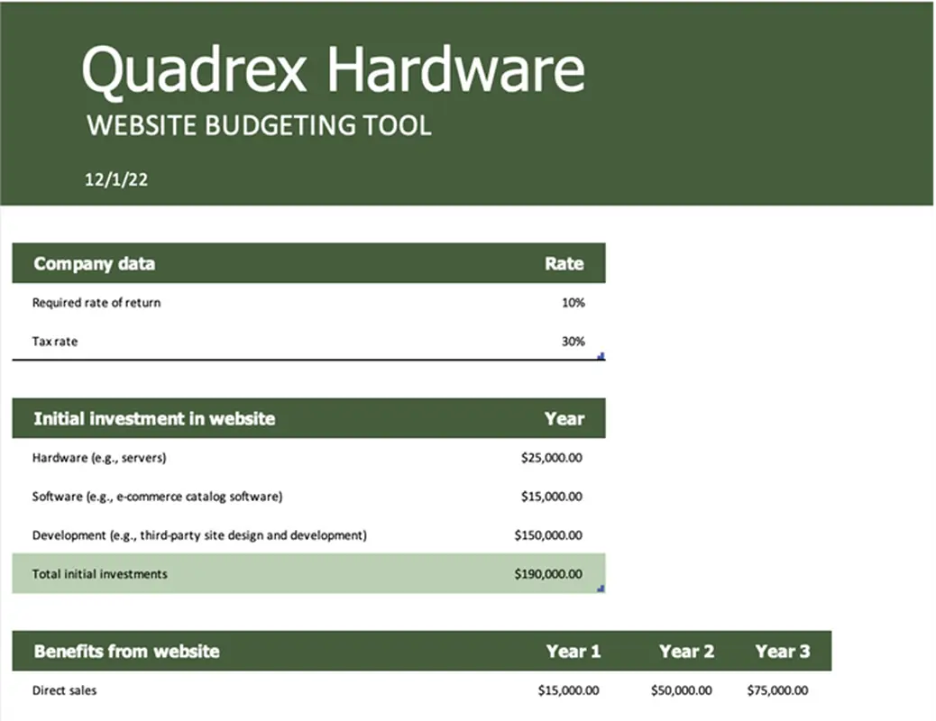The image size is (936, 721).
Task: Click the Total initial investments row
Action: click(x=100, y=573)
